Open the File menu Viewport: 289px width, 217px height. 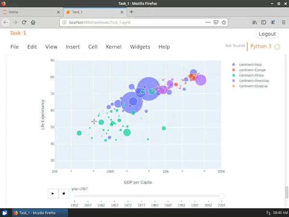(14, 47)
